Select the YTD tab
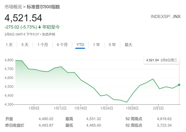The image size is (186, 132). click(80, 45)
